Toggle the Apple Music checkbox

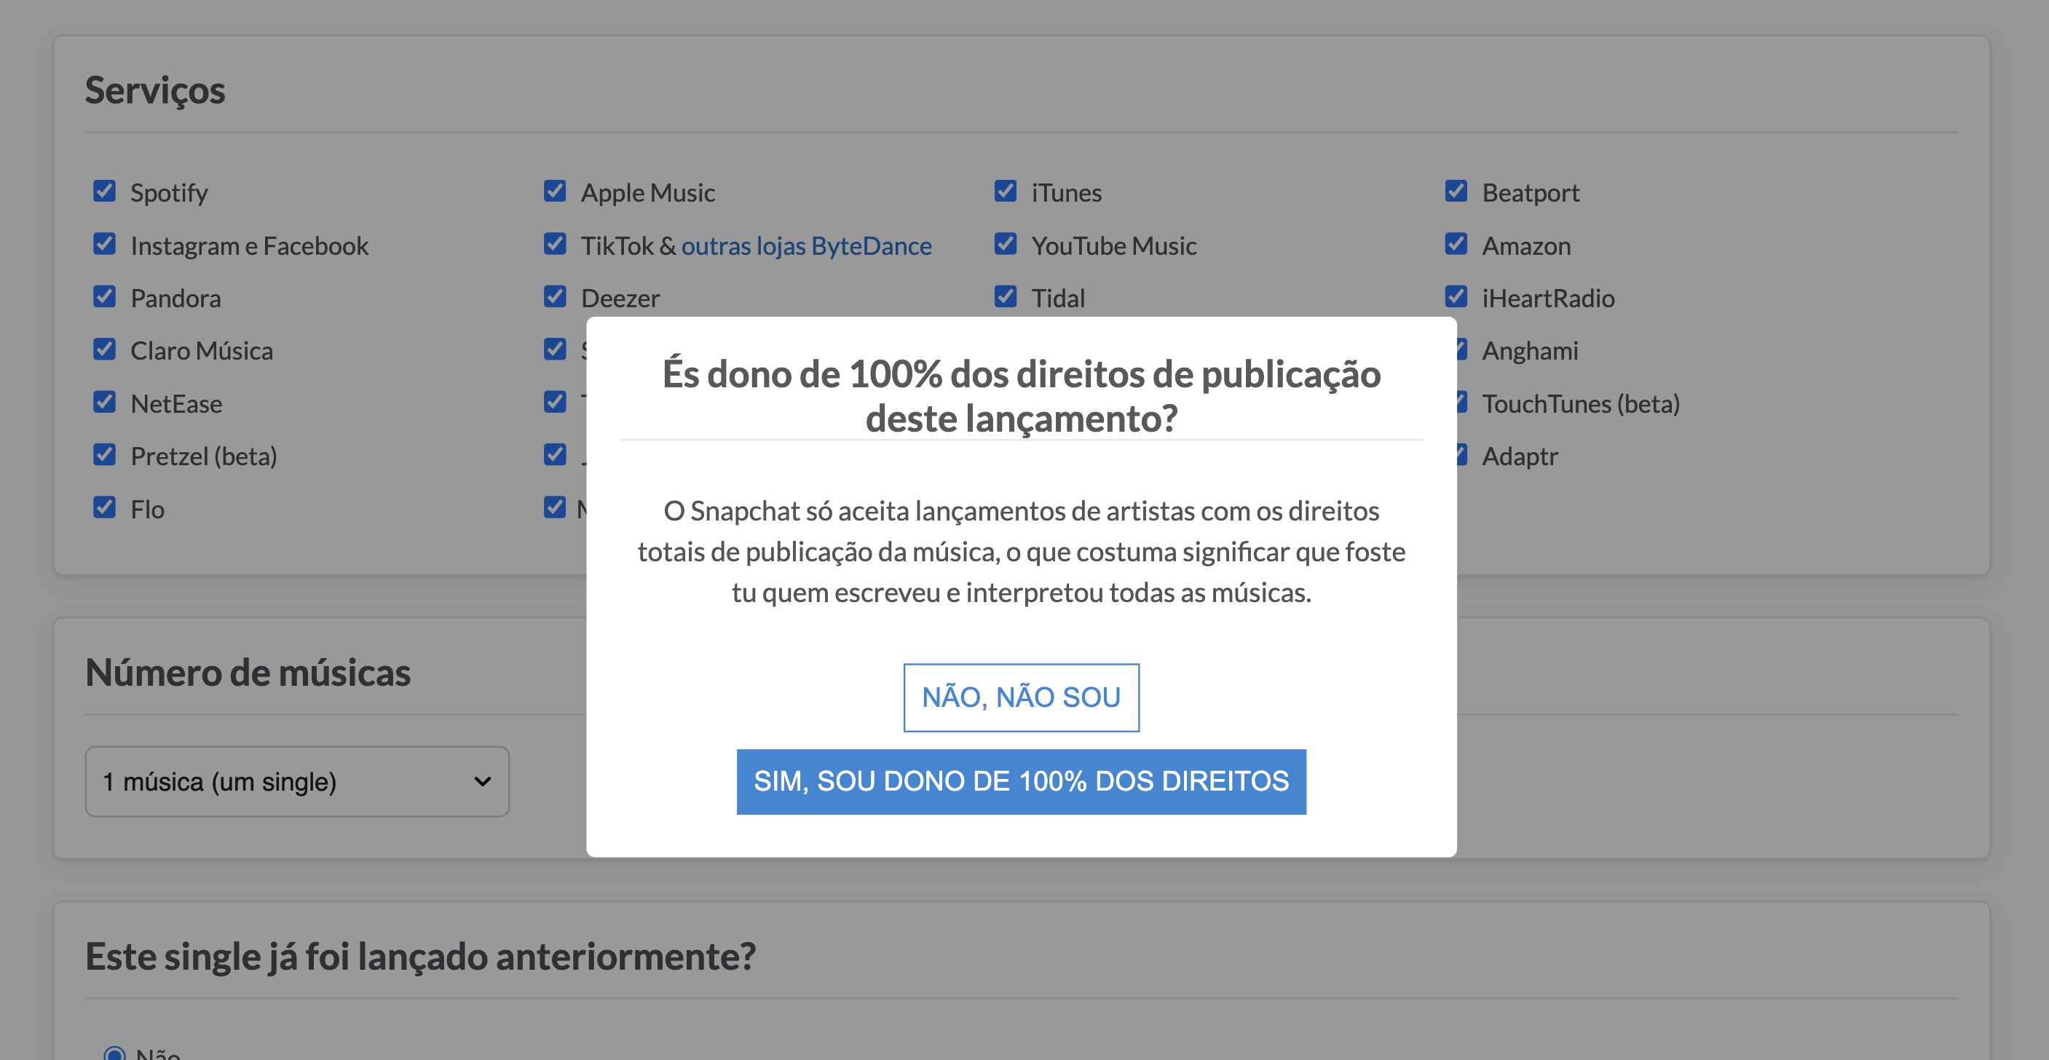[554, 191]
